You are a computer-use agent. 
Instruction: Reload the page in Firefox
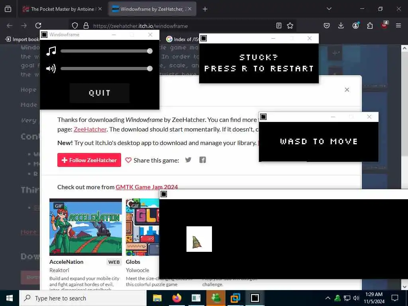point(38,25)
